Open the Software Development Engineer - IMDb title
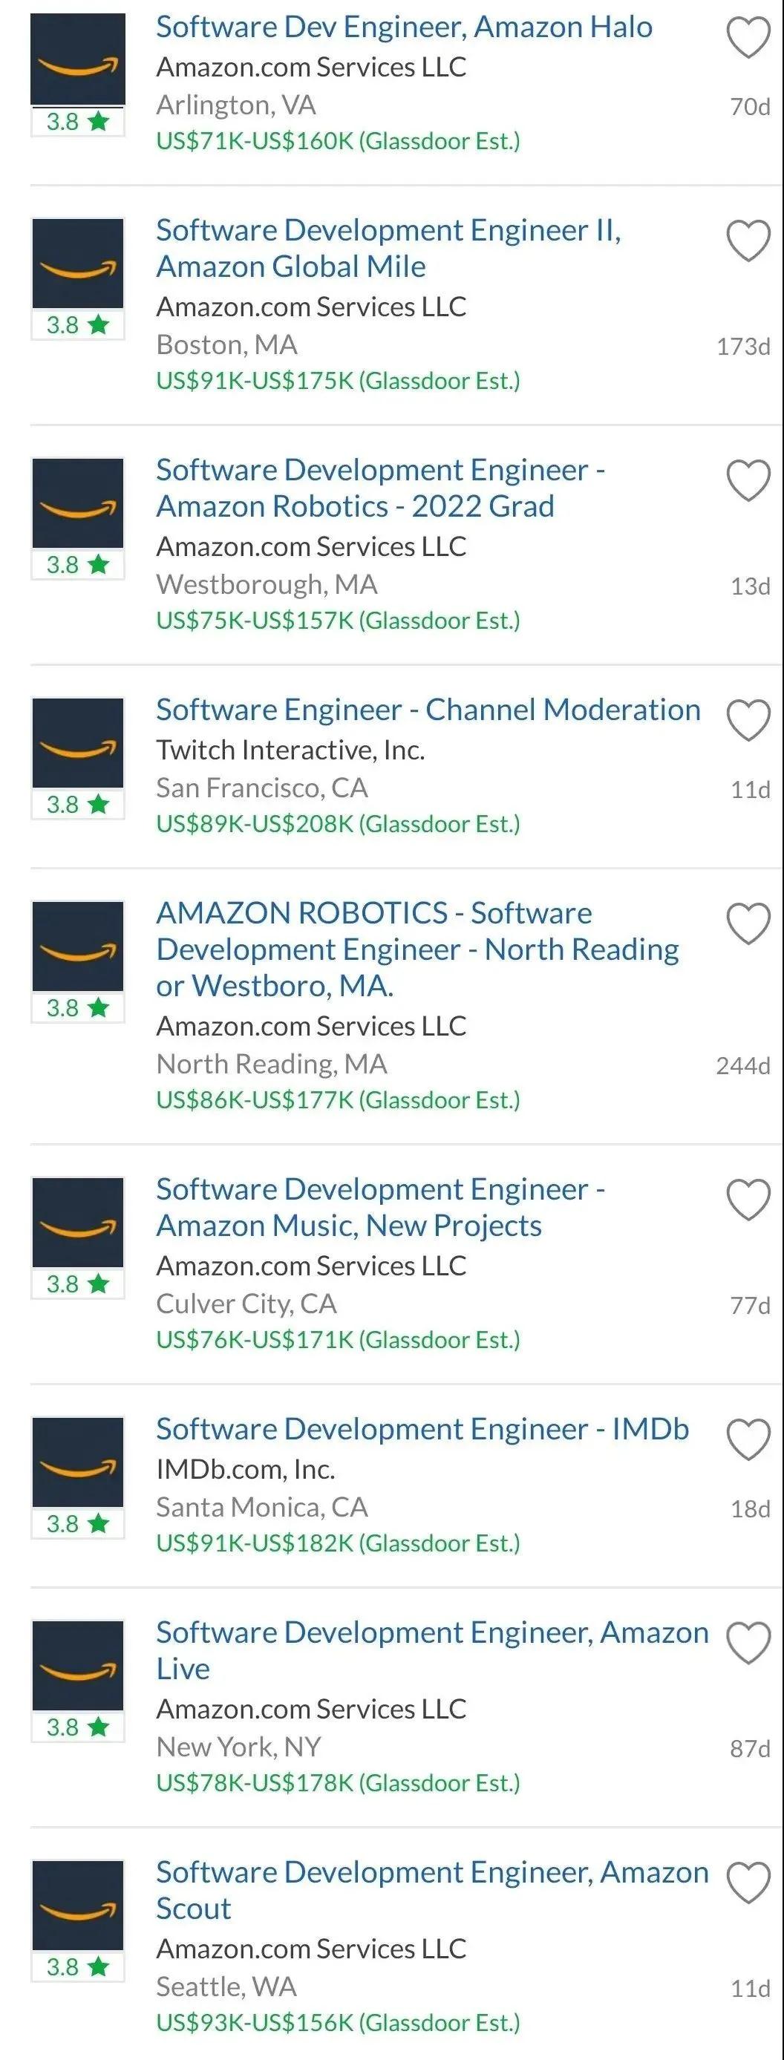Screen dimensions: 784x2060 tap(422, 1429)
